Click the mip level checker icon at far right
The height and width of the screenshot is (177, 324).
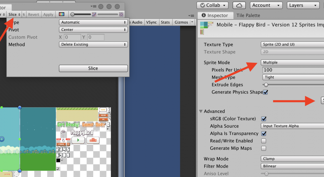tap(121, 14)
